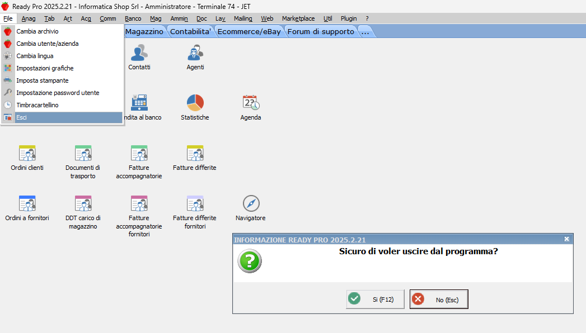Open the ? help menu

367,18
